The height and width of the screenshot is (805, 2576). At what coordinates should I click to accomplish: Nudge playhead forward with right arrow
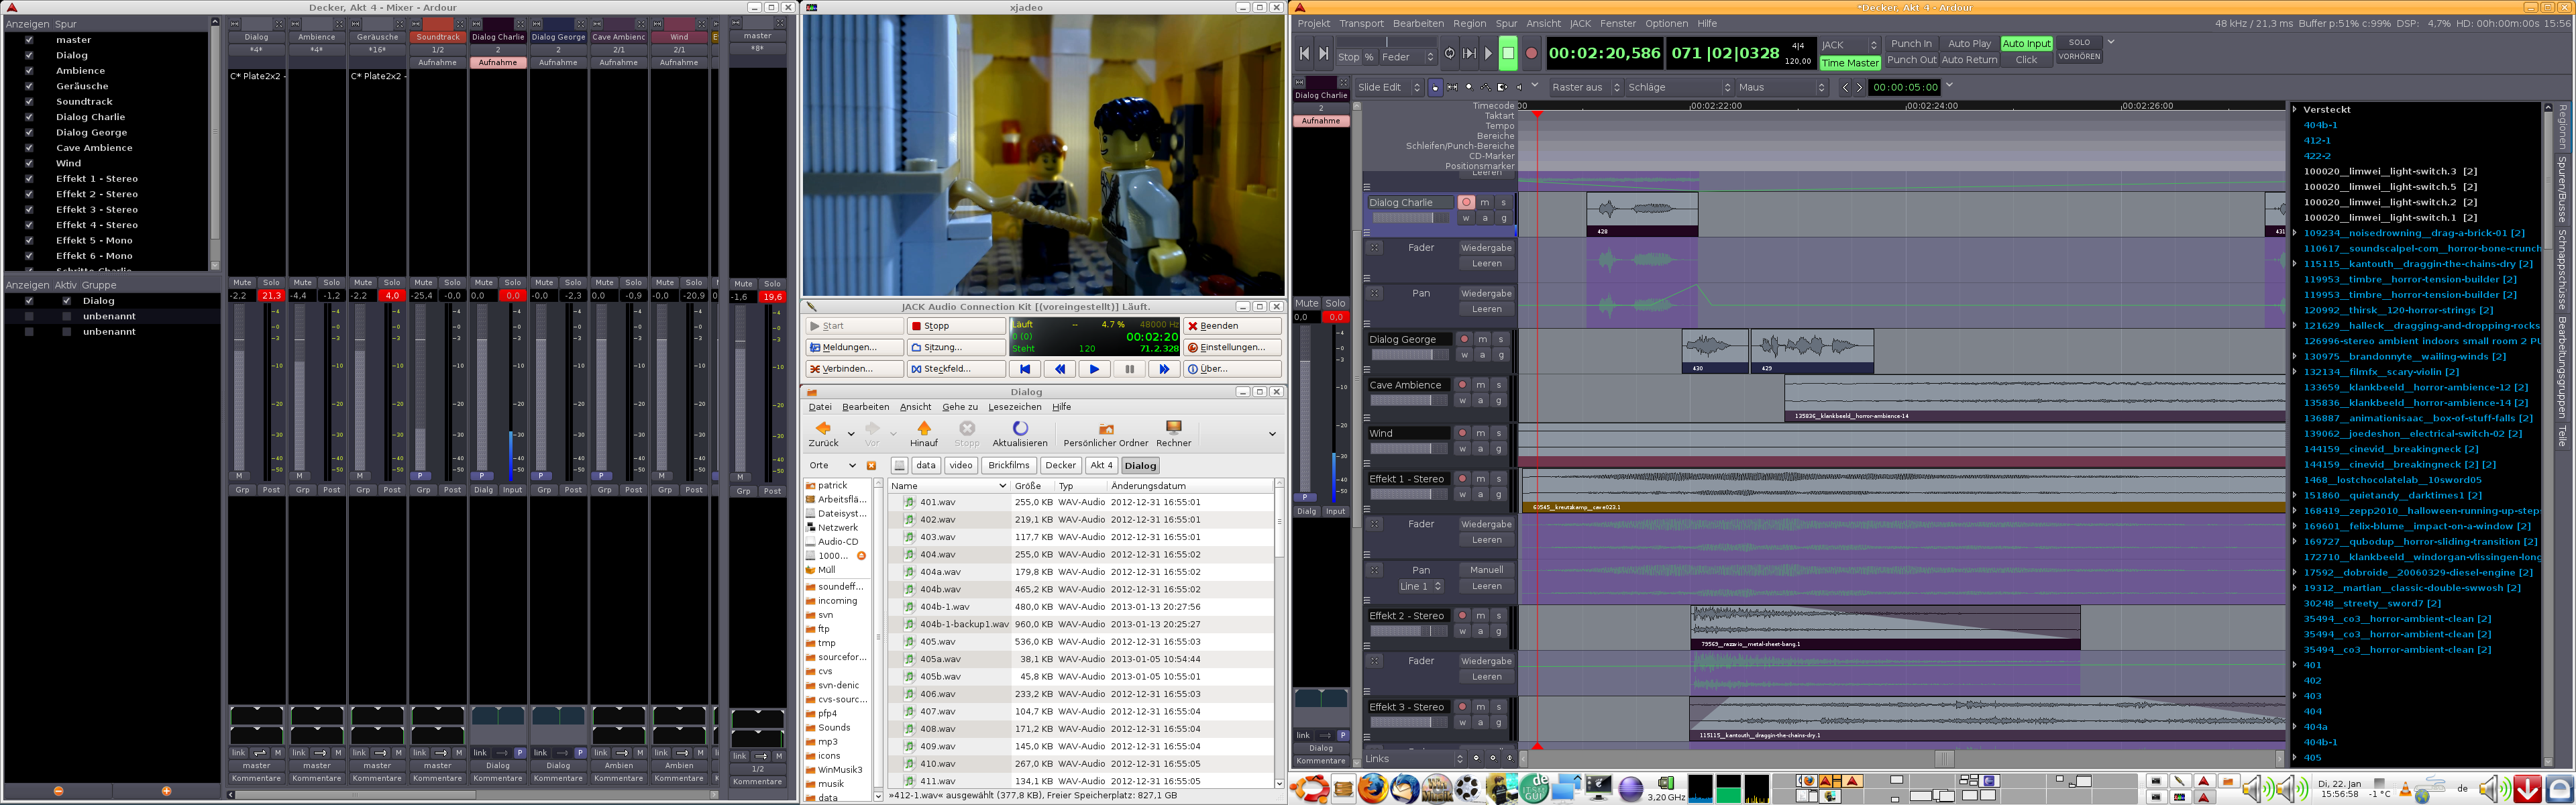1860,87
